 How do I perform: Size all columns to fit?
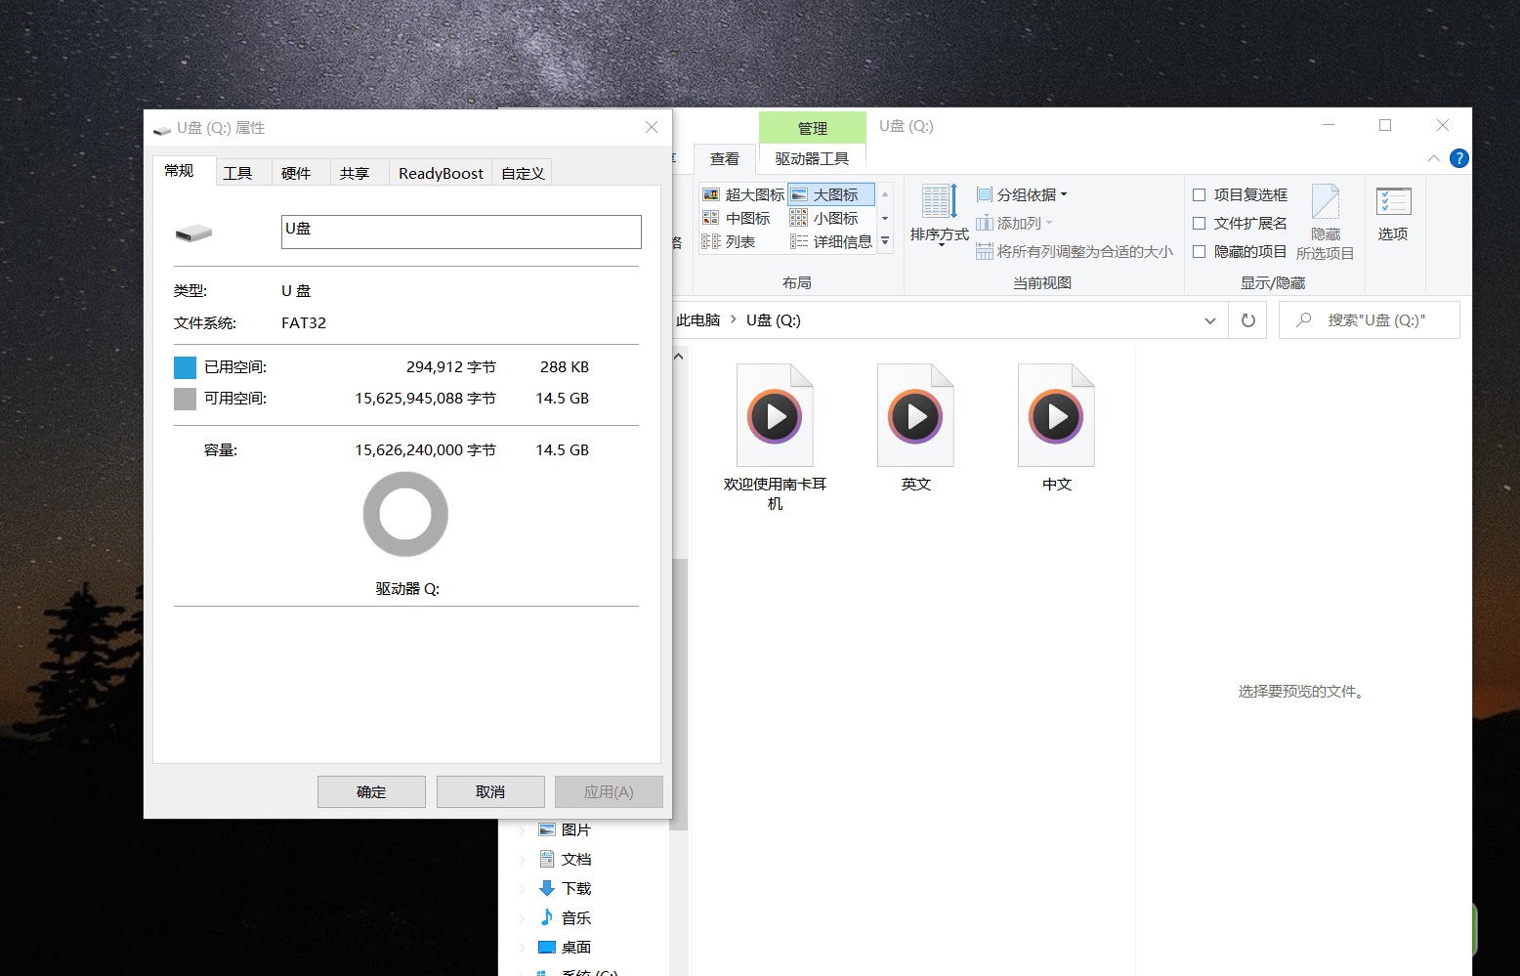tap(1075, 251)
